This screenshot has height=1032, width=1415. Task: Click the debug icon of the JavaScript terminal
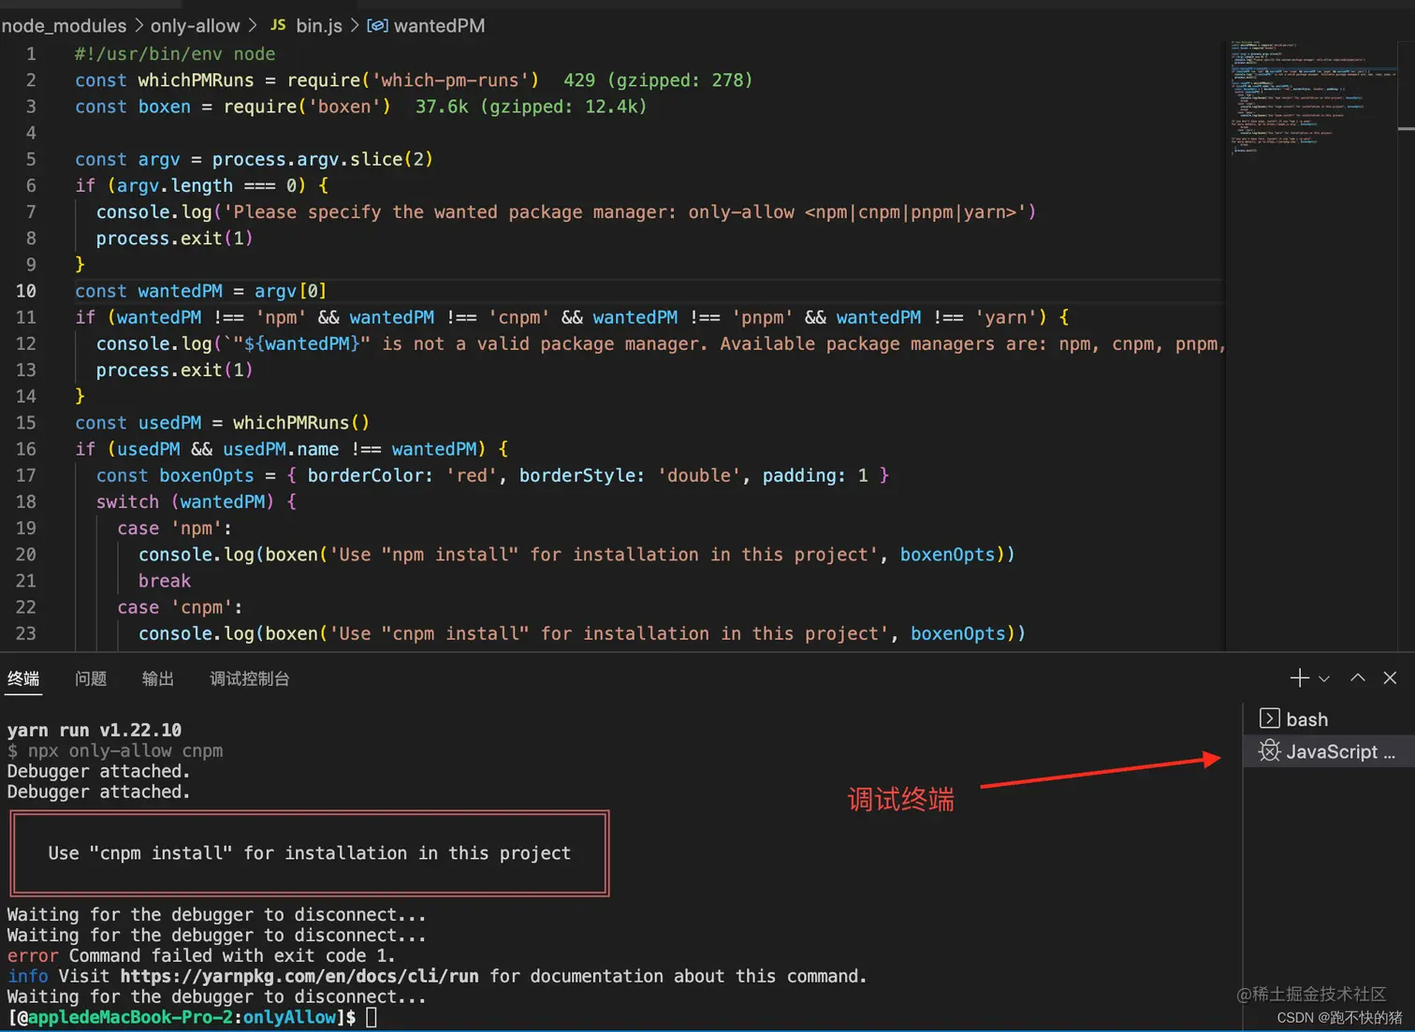pos(1269,751)
